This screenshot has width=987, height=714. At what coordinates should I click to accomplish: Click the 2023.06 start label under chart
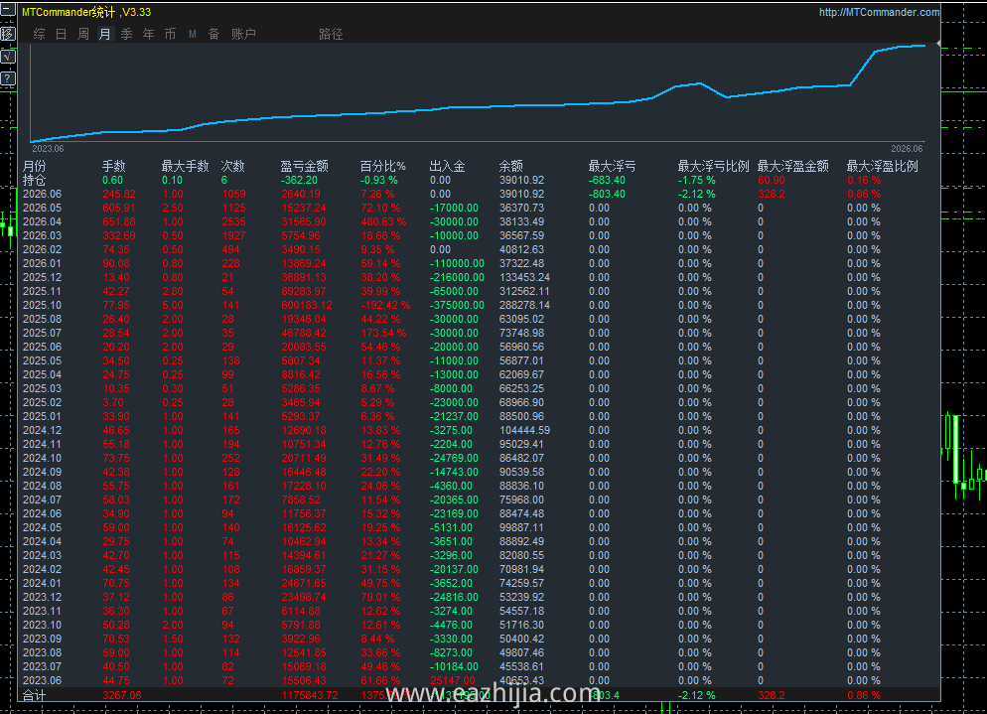coord(48,149)
